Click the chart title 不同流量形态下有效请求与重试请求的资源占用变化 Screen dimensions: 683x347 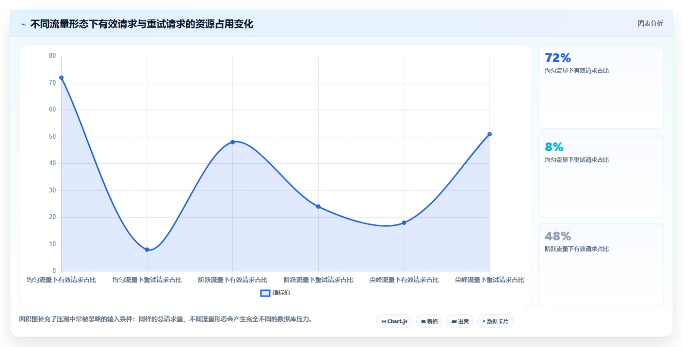(x=142, y=24)
